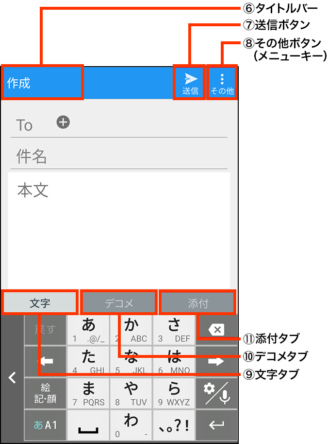The width and height of the screenshot is (328, 444).
Task: Tap the space bar key
Action: point(88,426)
